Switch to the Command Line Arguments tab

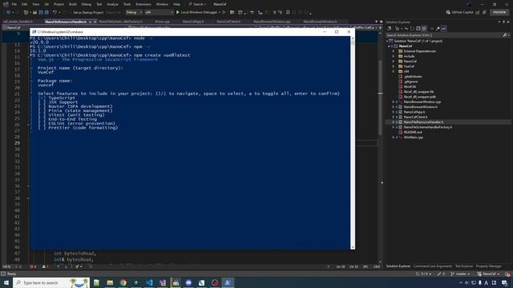point(433,266)
